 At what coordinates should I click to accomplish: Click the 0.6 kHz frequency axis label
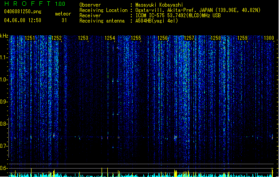[4, 168]
